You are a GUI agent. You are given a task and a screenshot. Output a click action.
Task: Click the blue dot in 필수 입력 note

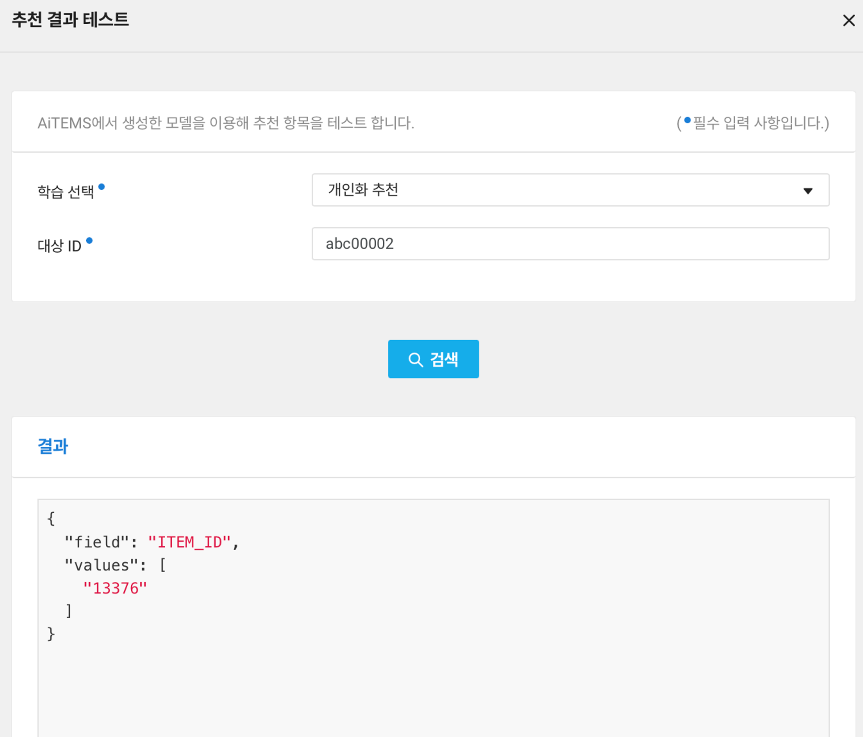click(687, 120)
